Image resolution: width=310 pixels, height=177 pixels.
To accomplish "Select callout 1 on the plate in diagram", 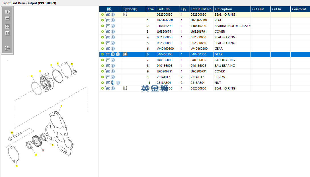I will pyautogui.click(x=61, y=106).
